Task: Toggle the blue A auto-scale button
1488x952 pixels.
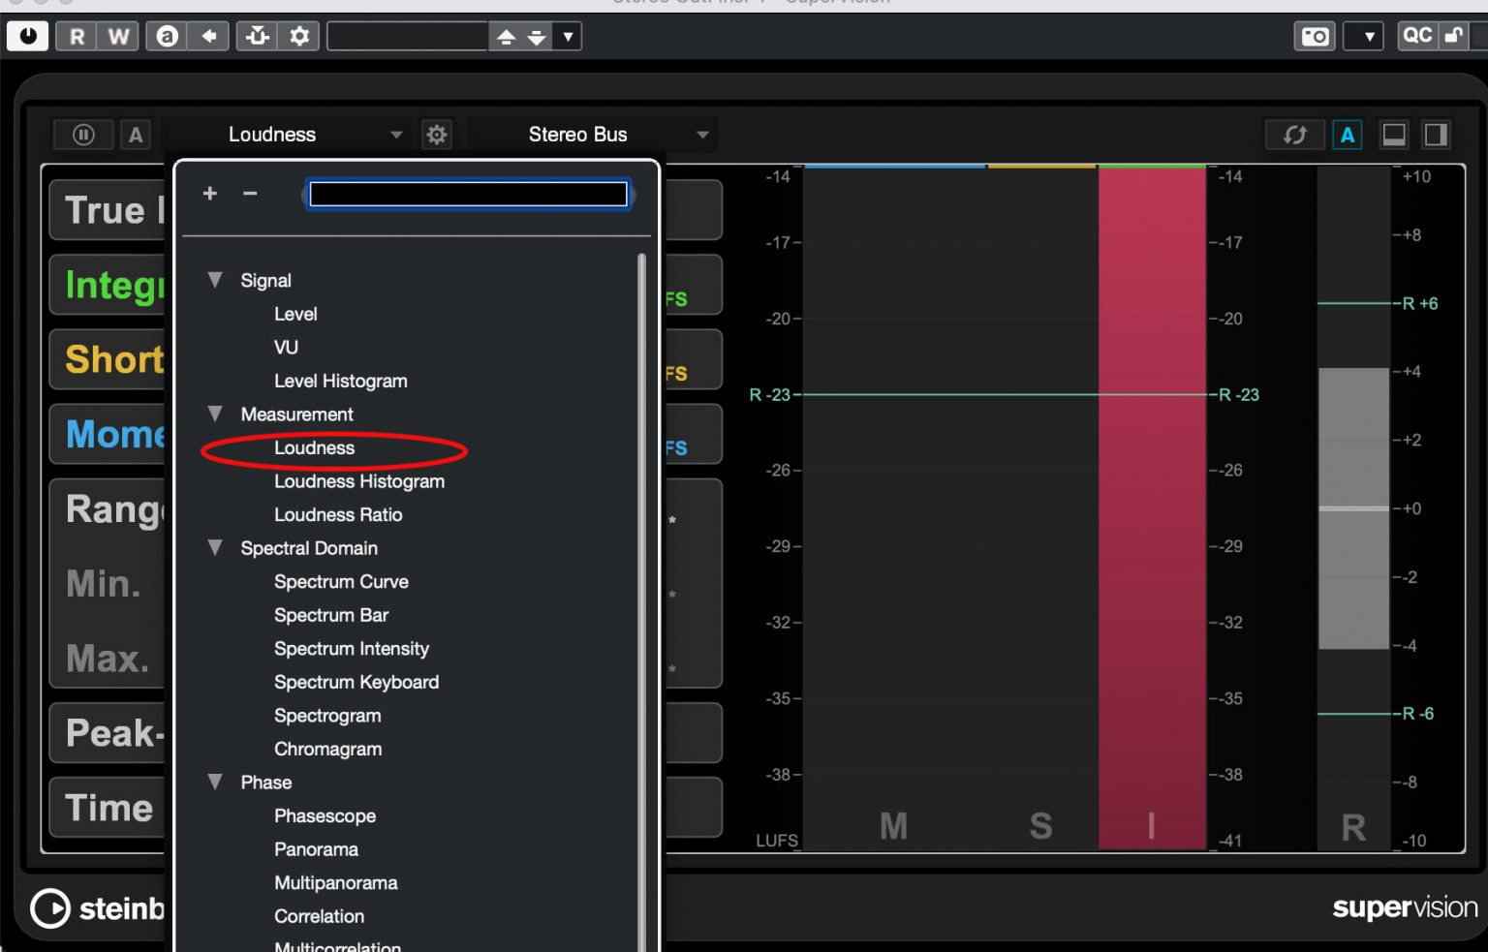Action: [x=1348, y=135]
